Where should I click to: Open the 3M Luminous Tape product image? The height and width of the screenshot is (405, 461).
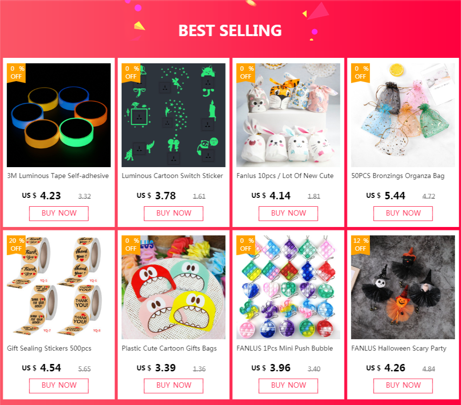(x=59, y=115)
